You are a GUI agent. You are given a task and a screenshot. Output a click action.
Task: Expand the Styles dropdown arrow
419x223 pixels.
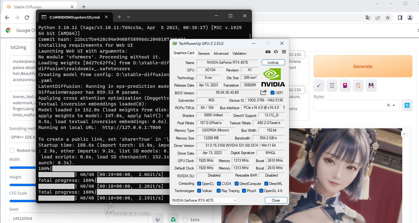tap(394, 105)
